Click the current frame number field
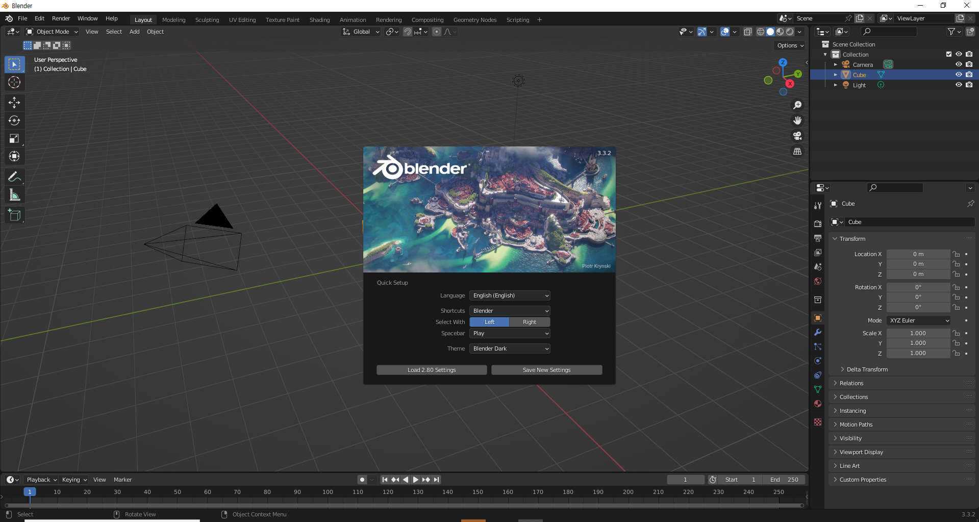Image resolution: width=979 pixels, height=522 pixels. (685, 480)
